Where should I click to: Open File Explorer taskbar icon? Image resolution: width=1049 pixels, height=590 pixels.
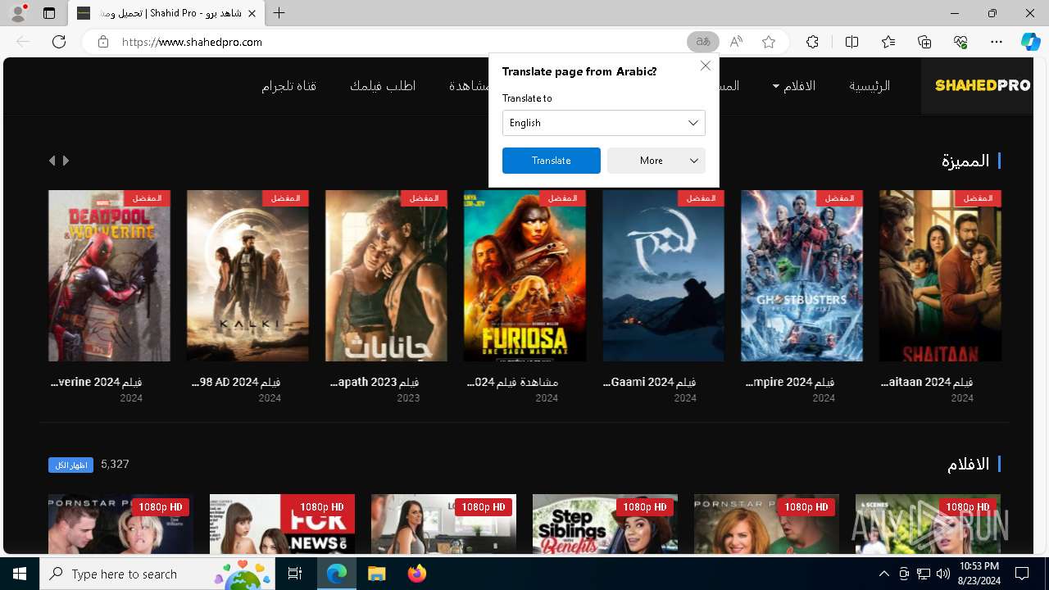tap(376, 574)
